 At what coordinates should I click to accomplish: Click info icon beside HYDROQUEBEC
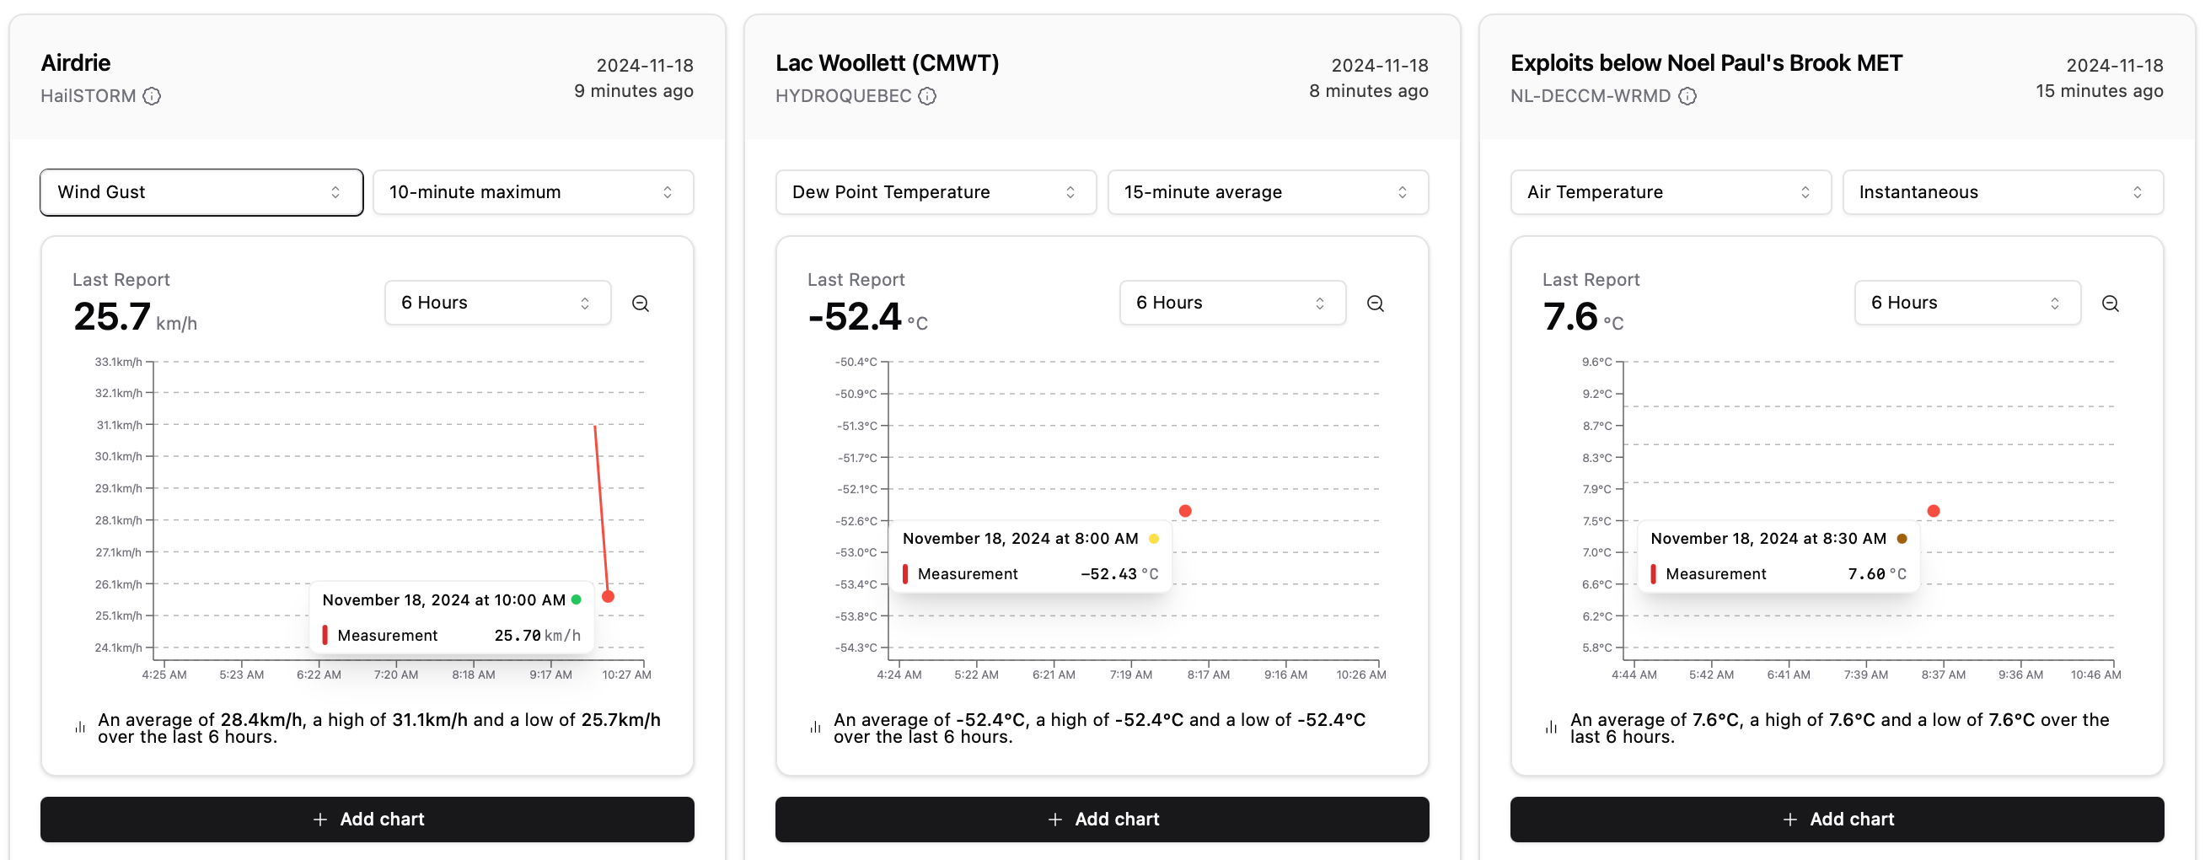927,96
